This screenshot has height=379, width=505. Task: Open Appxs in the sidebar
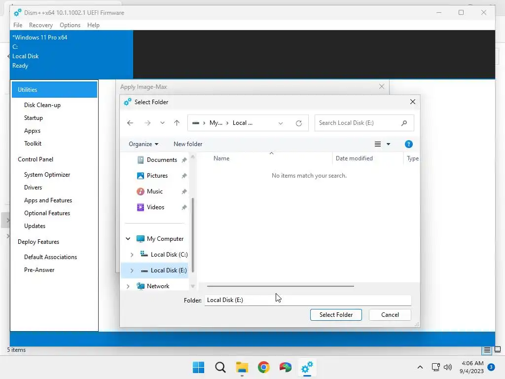(32, 131)
